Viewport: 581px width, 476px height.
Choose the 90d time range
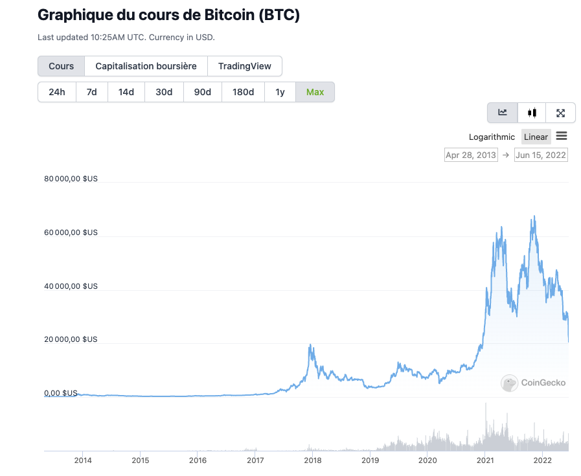[203, 92]
